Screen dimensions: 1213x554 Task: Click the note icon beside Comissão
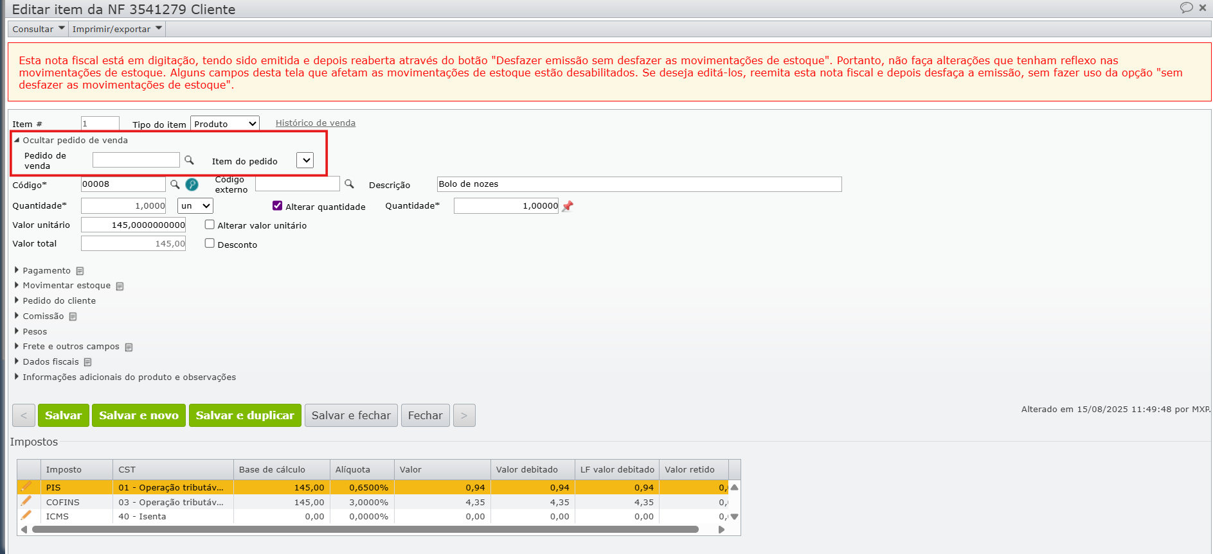tap(73, 316)
